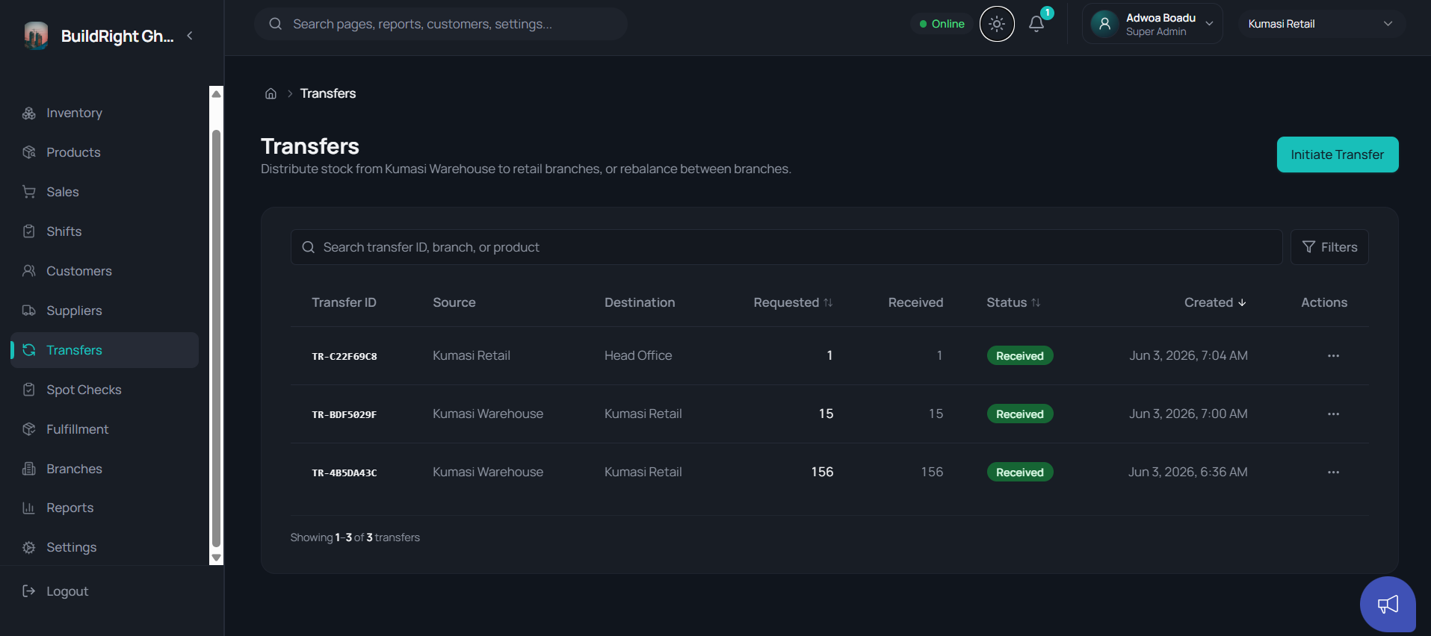
Task: Open Shifts in the sidebar
Action: 105,231
